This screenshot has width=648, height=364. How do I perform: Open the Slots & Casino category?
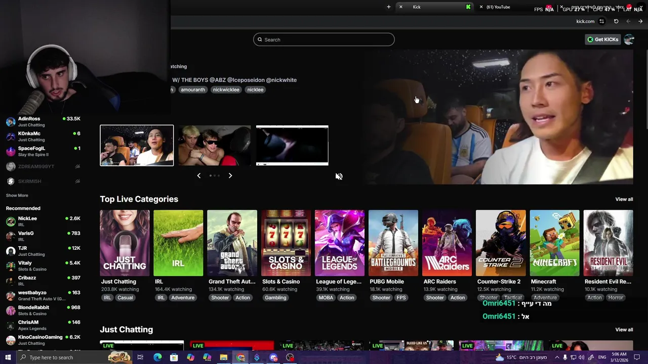click(286, 243)
